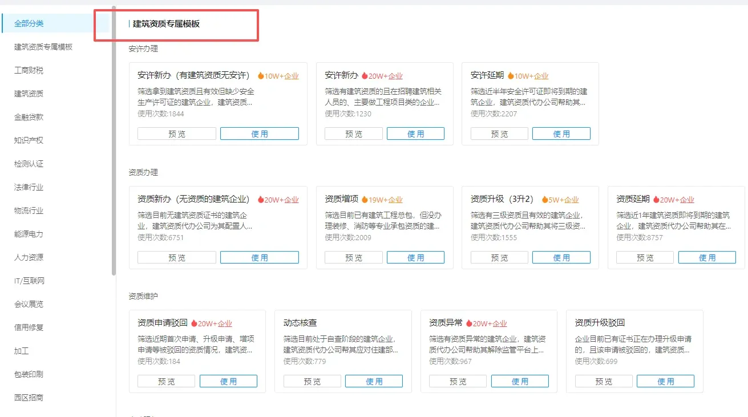
Task: Click the 动态核查 card title
Action: (300, 323)
